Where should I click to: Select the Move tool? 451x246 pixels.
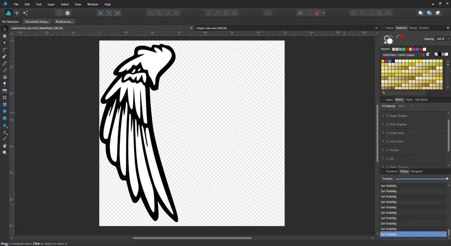[x=5, y=29]
